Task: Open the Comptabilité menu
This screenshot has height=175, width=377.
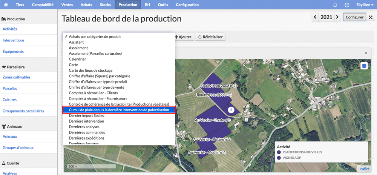Action: 43,5
